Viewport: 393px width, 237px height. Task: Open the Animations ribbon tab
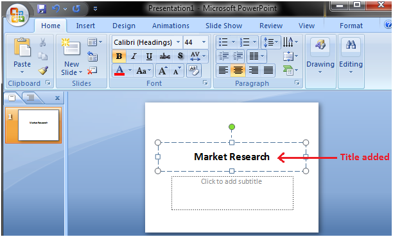coord(171,26)
